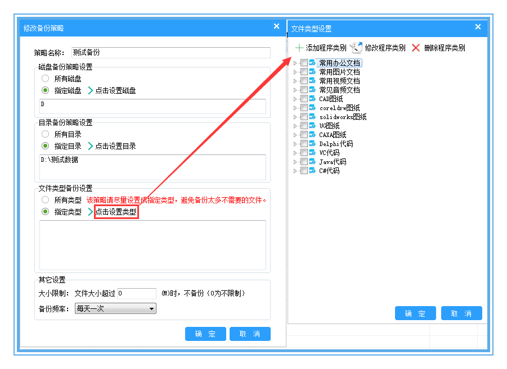Viewport: 507px width, 369px height.
Task: Click the folder icon beside 常见音频文档
Action: click(312, 90)
